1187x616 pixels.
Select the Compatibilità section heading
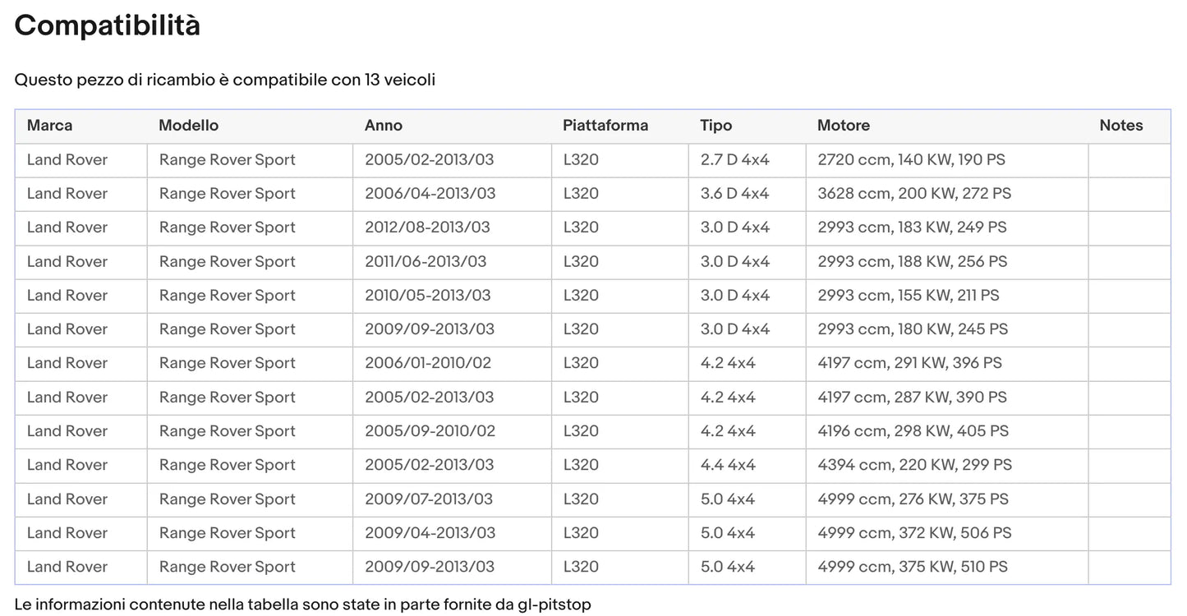coord(108,25)
